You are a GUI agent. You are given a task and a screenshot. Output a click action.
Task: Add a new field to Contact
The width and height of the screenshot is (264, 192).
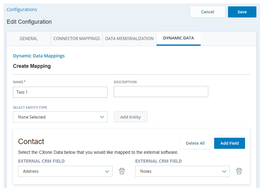(229, 143)
